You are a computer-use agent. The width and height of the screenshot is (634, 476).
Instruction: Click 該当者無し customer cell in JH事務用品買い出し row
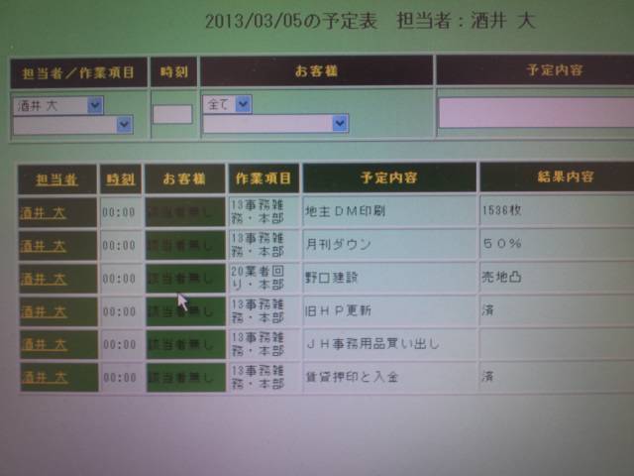pos(185,344)
